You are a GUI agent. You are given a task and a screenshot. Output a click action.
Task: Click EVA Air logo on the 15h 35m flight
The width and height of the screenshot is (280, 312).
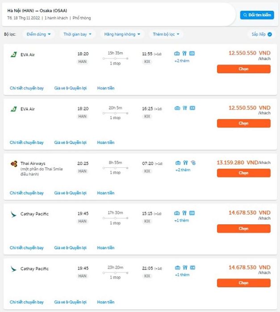pos(13,54)
